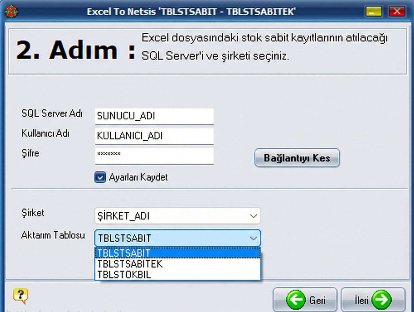Click the application icon in the title bar
This screenshot has width=414, height=312.
(12, 11)
